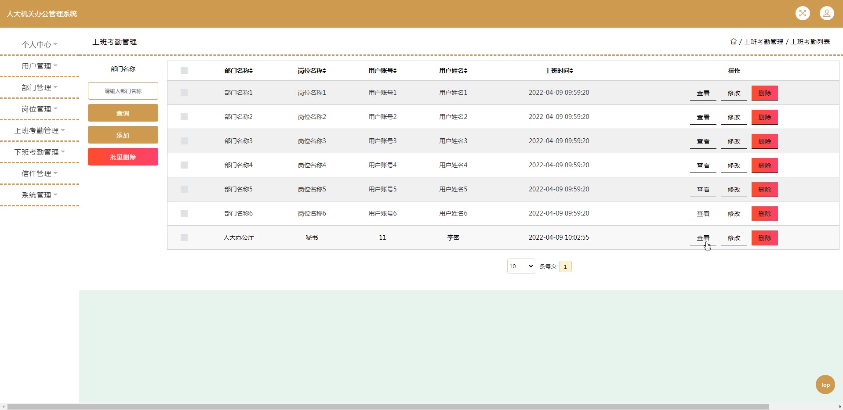Click the 批量删除 button

(123, 157)
